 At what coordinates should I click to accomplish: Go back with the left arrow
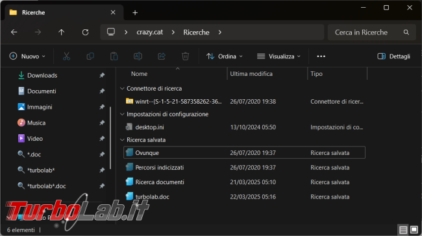(x=14, y=32)
